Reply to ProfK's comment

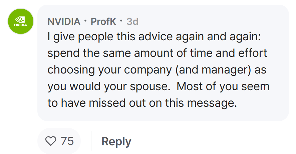(116, 141)
